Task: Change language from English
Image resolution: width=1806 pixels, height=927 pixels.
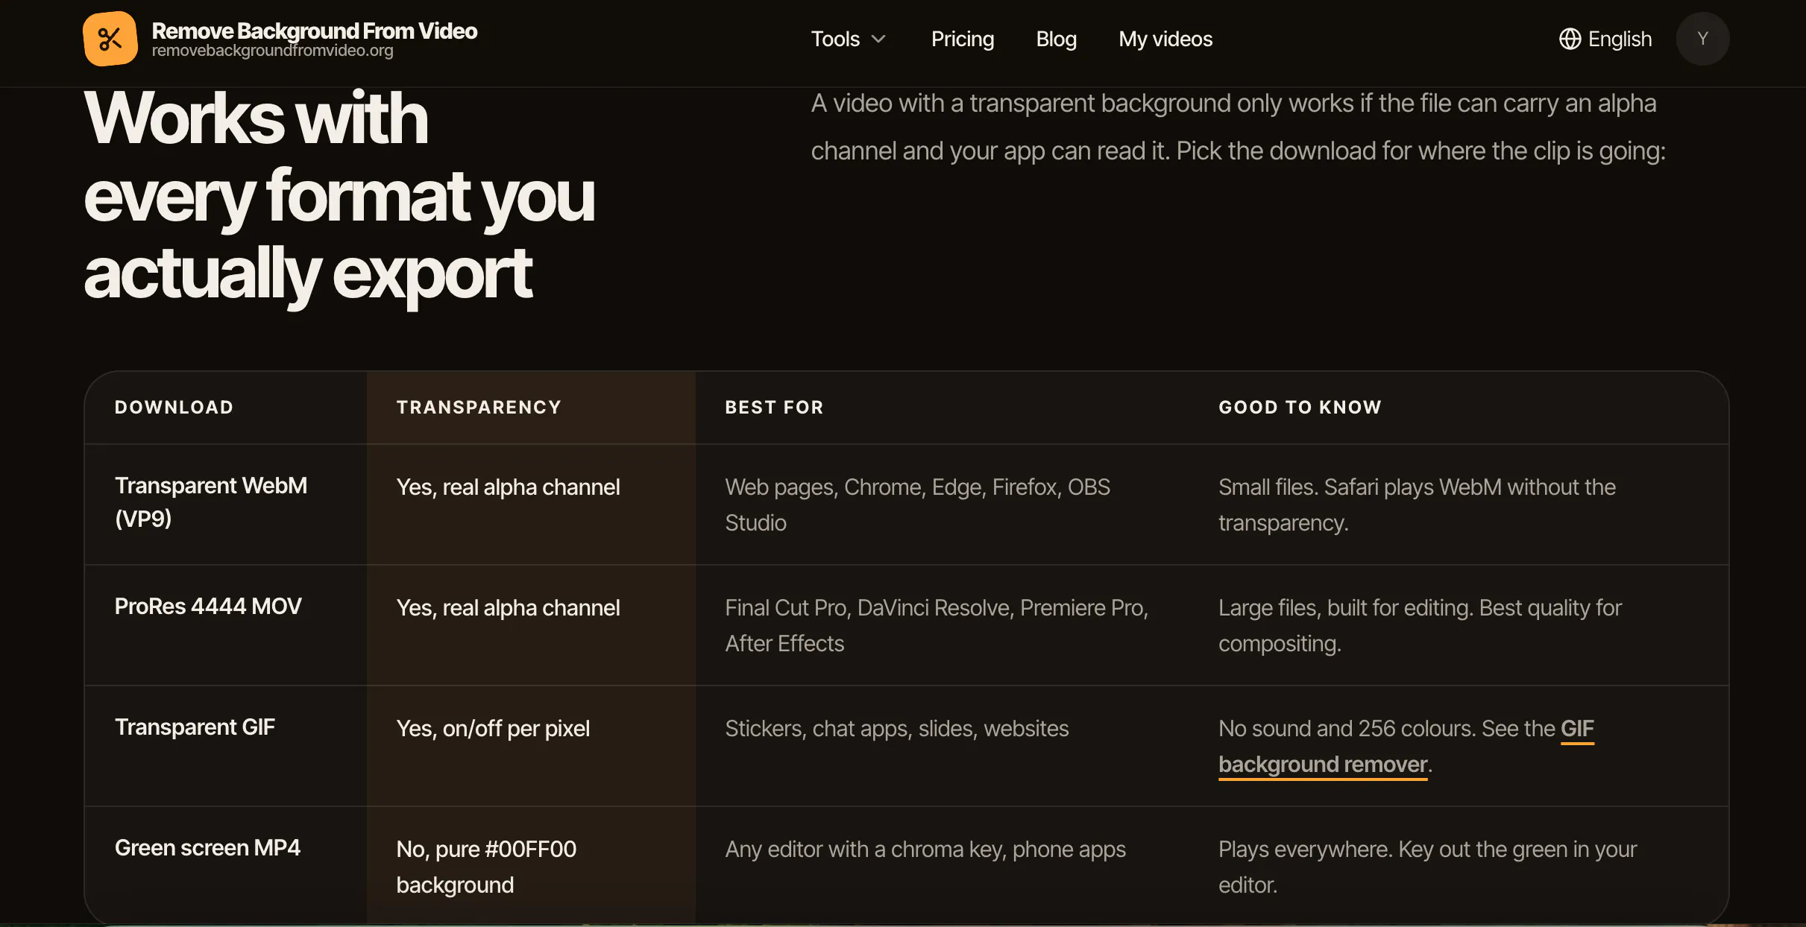Action: (x=1605, y=39)
